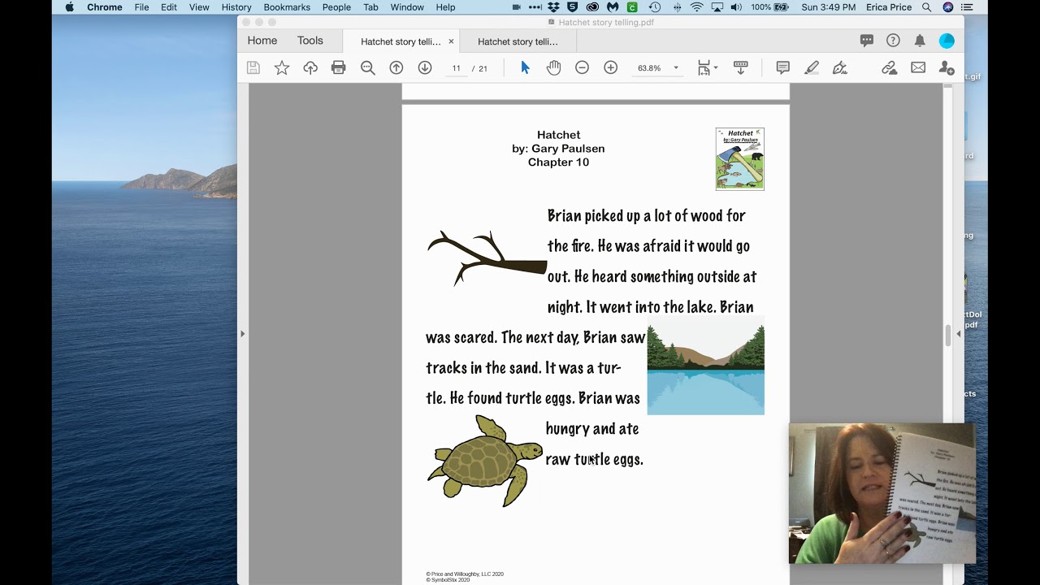This screenshot has width=1040, height=585.
Task: Open the fit page options menu
Action: 707,68
